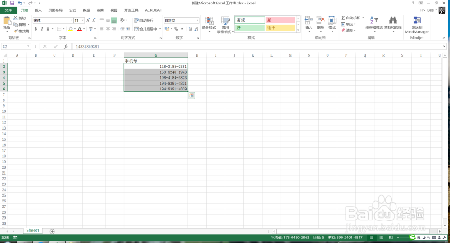Screen dimensions: 450x243
Task: Click the comma style icon
Action: click(x=182, y=29)
